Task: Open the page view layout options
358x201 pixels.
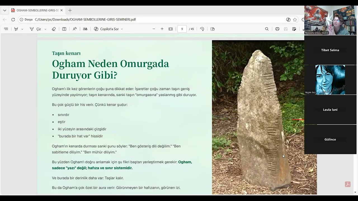Action: [x=213, y=29]
